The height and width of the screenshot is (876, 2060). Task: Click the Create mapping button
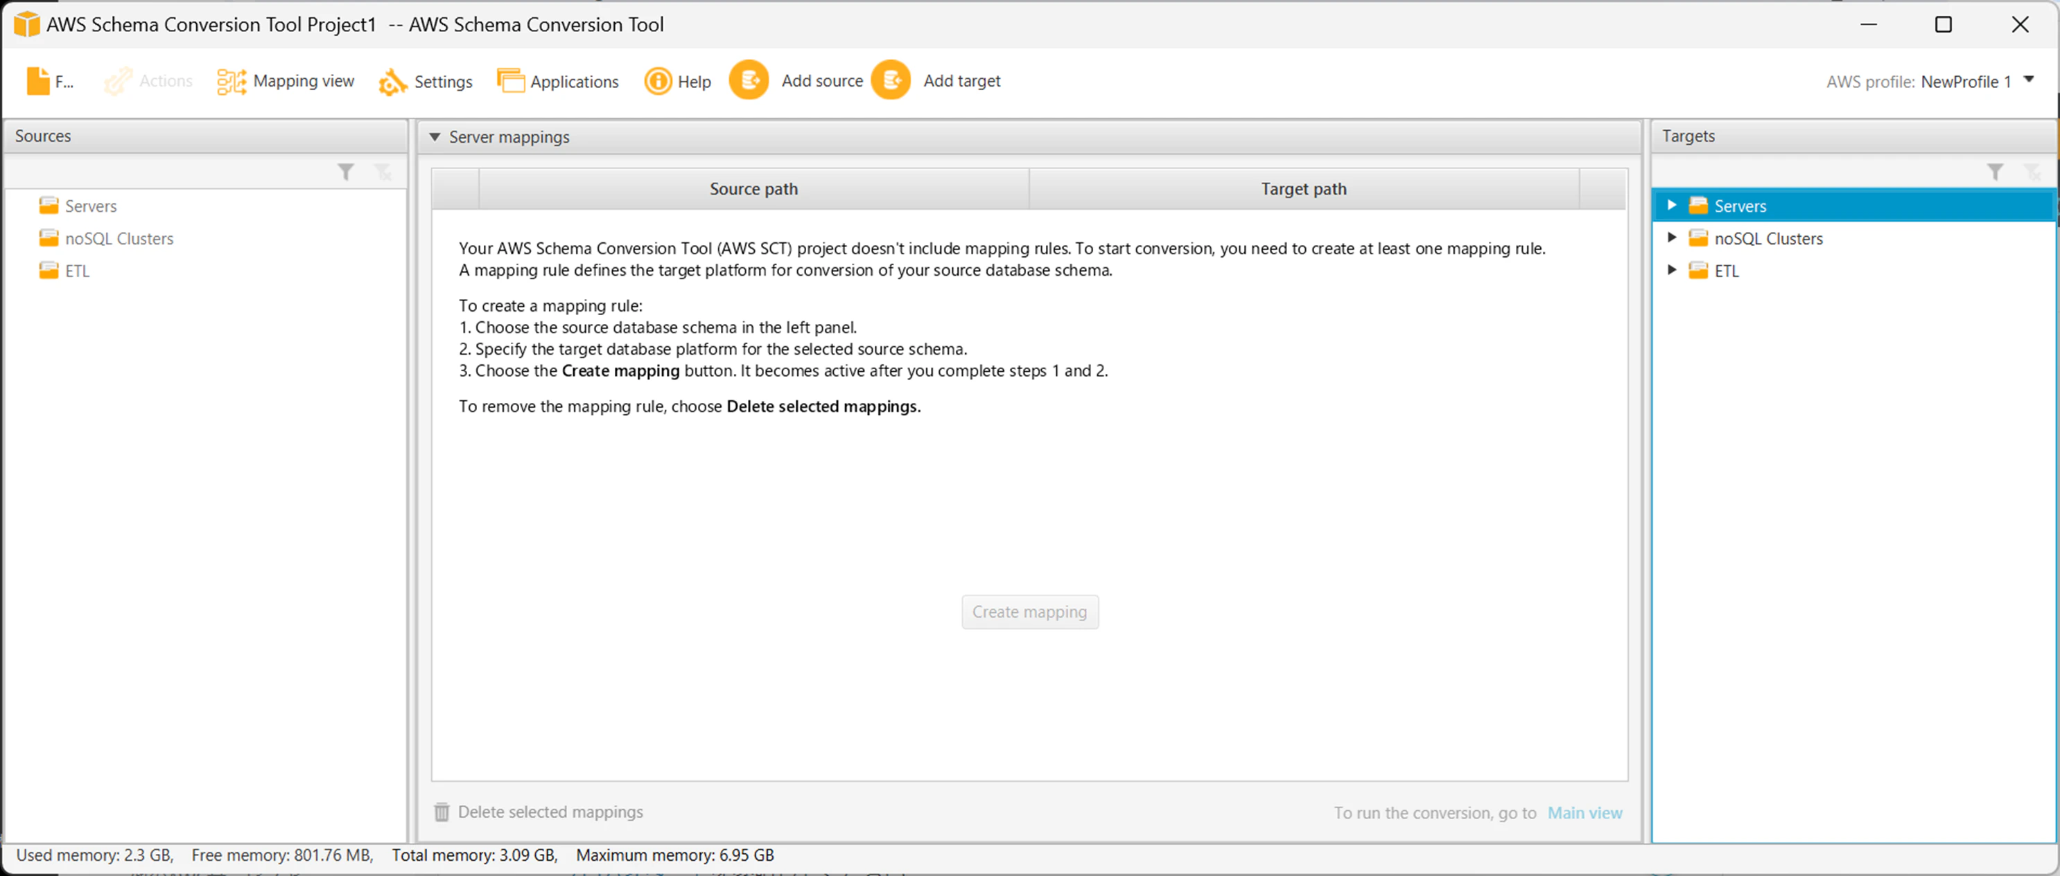point(1030,612)
